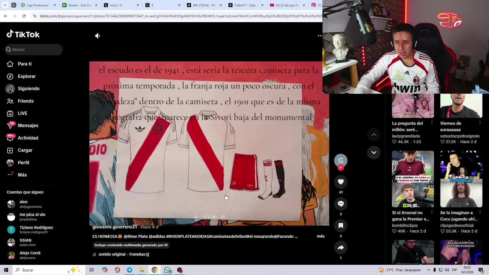Go to previous video with up chevron
This screenshot has height=275, width=489.
pos(374,134)
